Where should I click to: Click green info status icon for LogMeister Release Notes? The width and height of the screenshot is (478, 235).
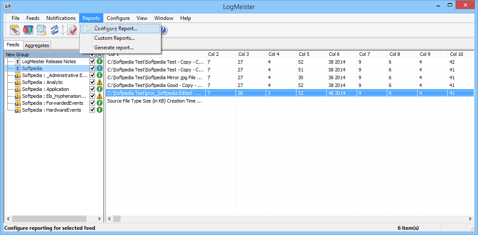point(100,61)
